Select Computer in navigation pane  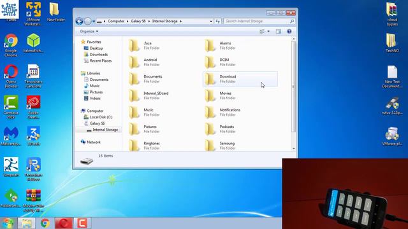[95, 111]
